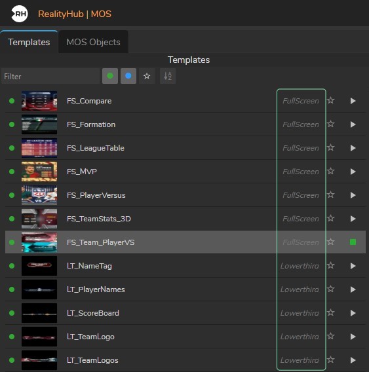Play the LT_NameTag template
The image size is (369, 372).
[x=353, y=266]
